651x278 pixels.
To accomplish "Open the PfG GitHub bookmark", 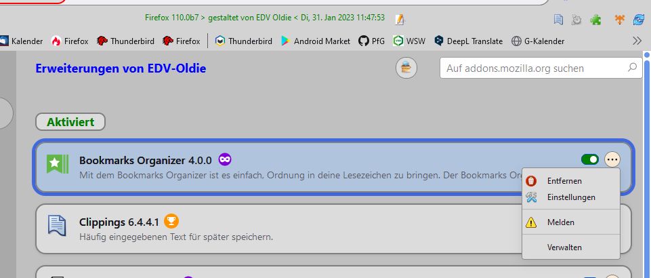I will (x=372, y=41).
